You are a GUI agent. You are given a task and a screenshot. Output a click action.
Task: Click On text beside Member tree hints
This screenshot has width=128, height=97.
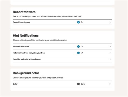[x=82, y=46]
